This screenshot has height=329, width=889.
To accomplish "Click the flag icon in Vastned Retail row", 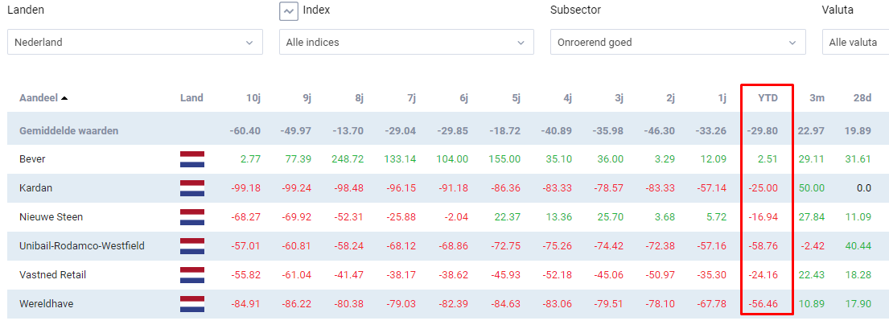I will coord(192,275).
